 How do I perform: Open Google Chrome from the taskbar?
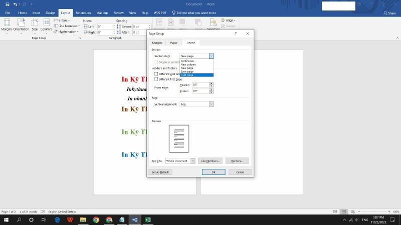coord(96,219)
